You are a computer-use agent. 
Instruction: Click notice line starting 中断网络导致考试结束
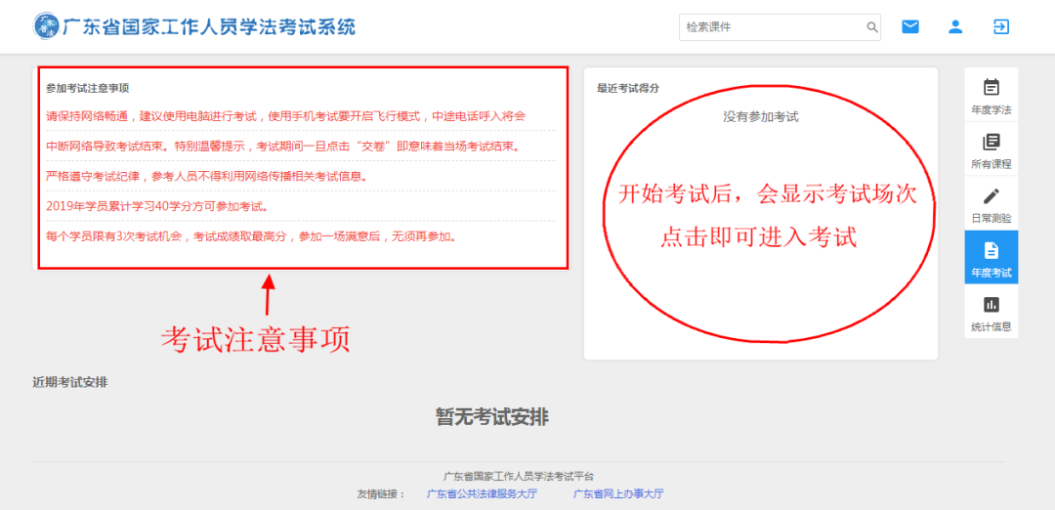click(x=283, y=146)
